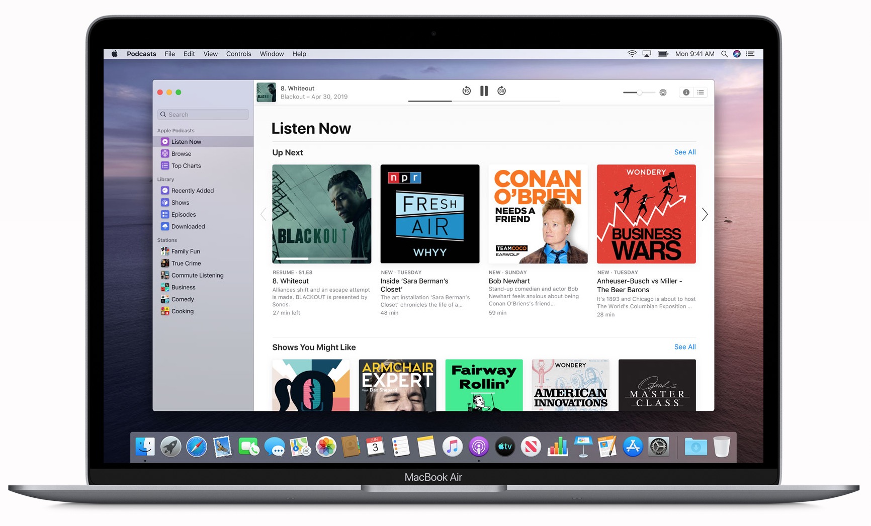871x526 pixels.
Task: Adjust the volume slider
Action: (639, 93)
